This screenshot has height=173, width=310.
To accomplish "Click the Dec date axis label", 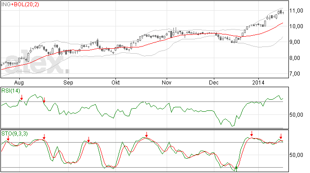I will (x=214, y=82).
